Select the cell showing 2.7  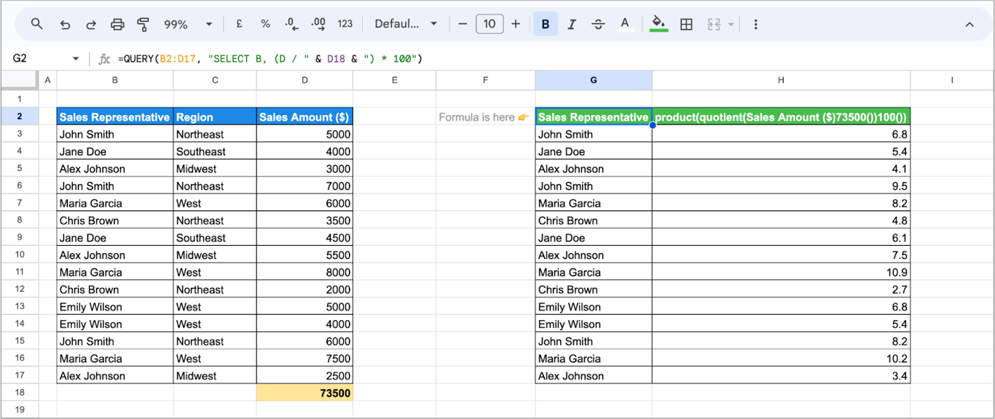[781, 290]
